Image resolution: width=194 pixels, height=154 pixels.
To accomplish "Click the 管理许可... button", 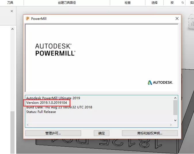I will pos(53,133).
